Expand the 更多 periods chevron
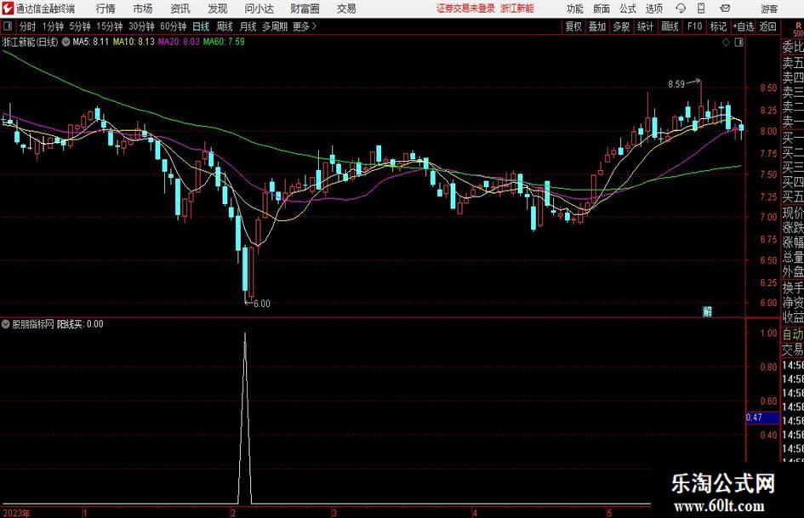Screen dimensions: 804x518 (314, 26)
